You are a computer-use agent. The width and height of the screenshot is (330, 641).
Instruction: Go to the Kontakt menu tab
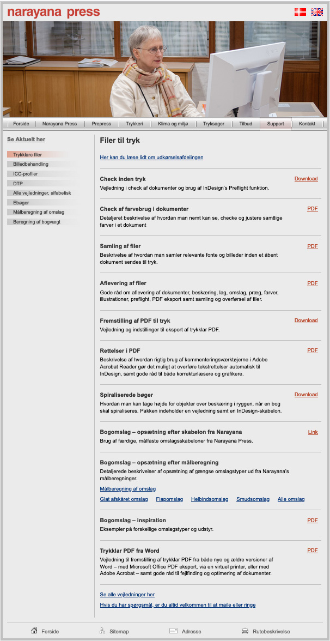pos(307,123)
